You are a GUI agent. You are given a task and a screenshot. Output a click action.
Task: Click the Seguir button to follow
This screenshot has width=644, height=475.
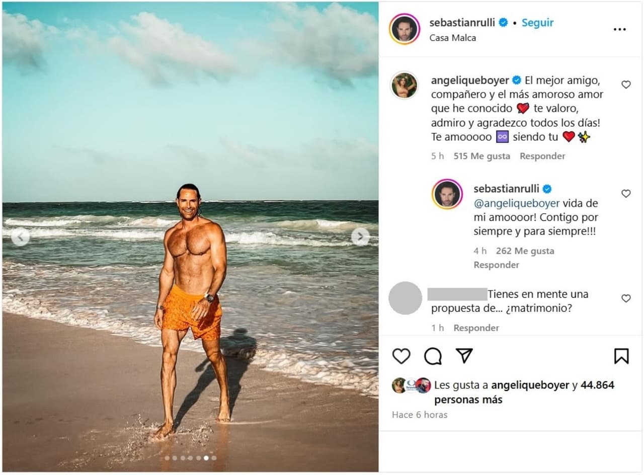click(537, 22)
